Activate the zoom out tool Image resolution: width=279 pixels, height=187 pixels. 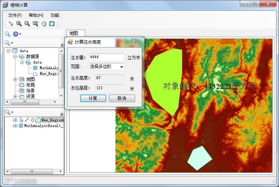click(27, 24)
